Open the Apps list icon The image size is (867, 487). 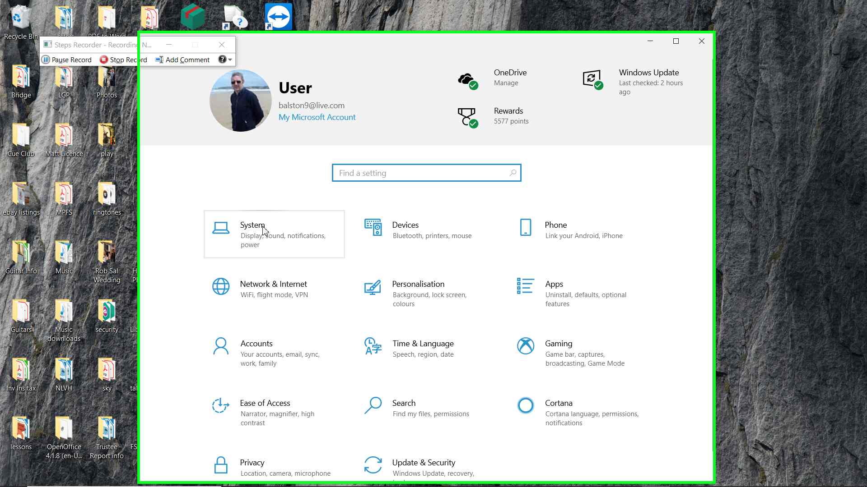coord(525,286)
